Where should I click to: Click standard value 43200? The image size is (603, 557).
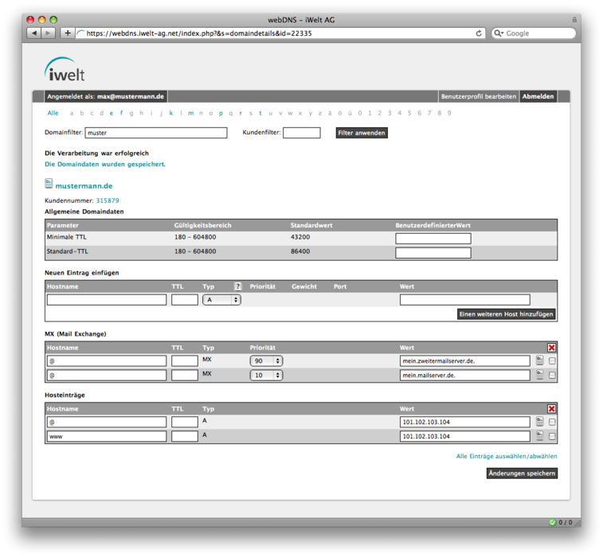tap(300, 237)
